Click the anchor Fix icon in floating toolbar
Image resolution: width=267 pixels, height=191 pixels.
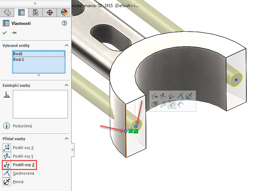pos(189,96)
